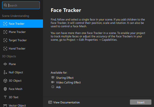154x107 pixels.
Task: Click the Face Mesh globe icon
Action: 5,89
